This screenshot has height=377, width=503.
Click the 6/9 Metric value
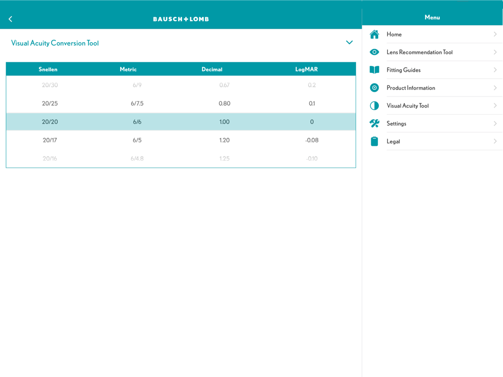click(137, 85)
